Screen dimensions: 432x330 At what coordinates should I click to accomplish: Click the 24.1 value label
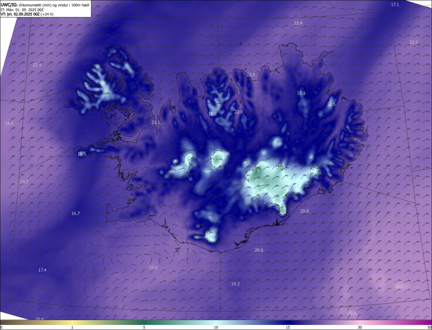[9, 123]
